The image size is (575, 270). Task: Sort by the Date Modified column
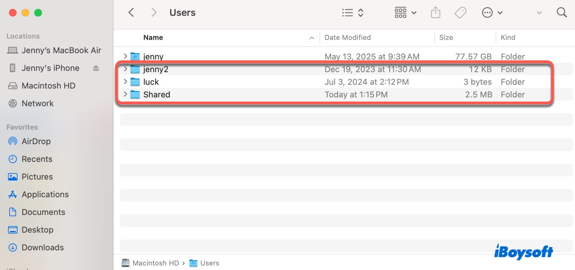(x=348, y=37)
